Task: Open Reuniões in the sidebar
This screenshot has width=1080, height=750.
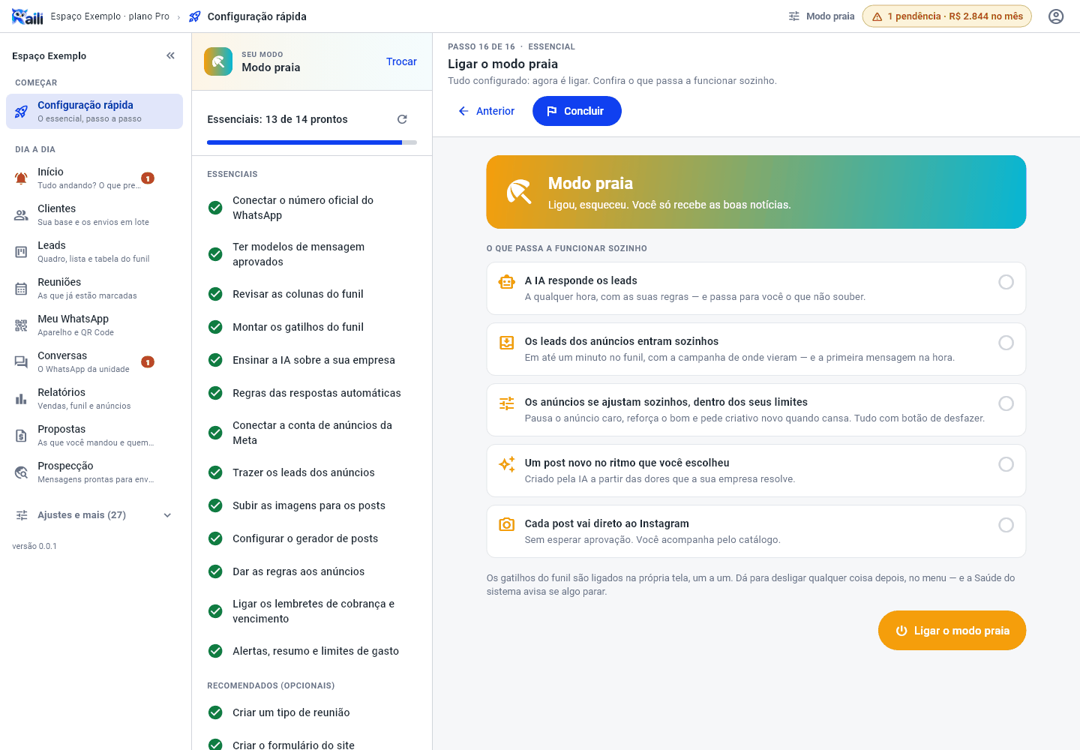Action: pyautogui.click(x=94, y=289)
